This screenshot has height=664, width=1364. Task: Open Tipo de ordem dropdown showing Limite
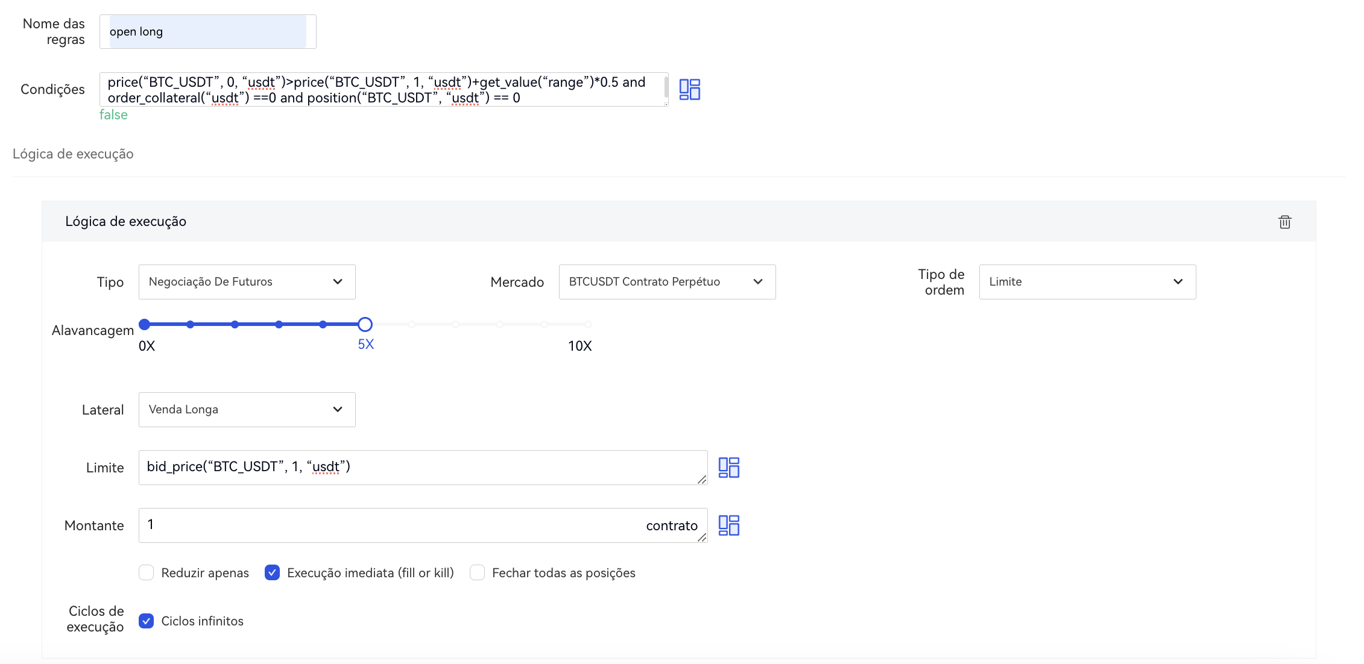point(1087,282)
